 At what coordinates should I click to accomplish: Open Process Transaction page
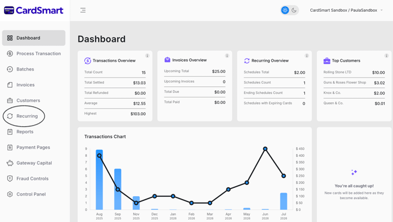pyautogui.click(x=34, y=53)
